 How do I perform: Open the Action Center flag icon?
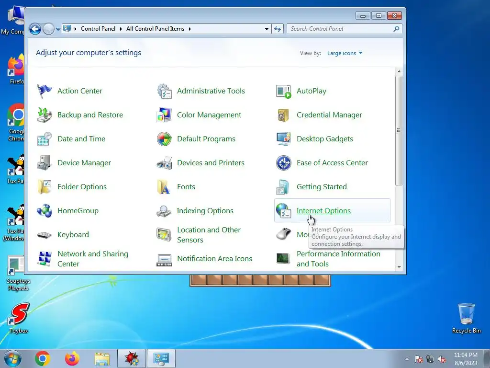click(44, 91)
